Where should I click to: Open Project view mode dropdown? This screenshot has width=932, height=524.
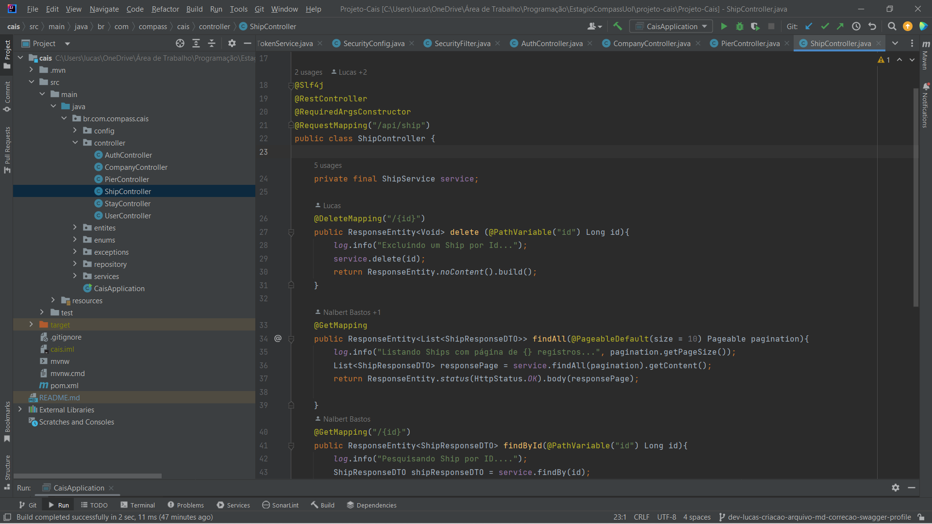click(x=67, y=44)
